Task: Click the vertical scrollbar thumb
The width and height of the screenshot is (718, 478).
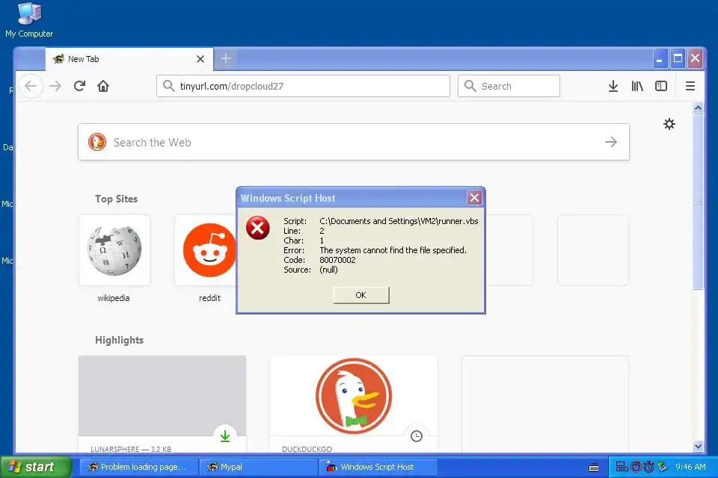Action: (x=698, y=201)
